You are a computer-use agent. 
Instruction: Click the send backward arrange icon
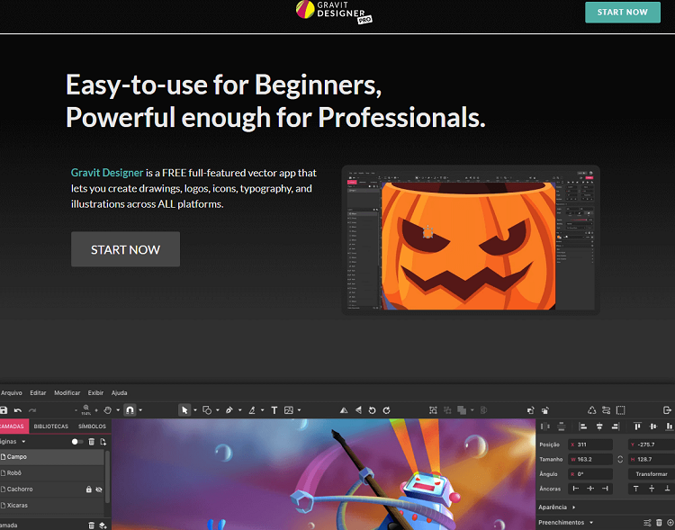coord(545,410)
